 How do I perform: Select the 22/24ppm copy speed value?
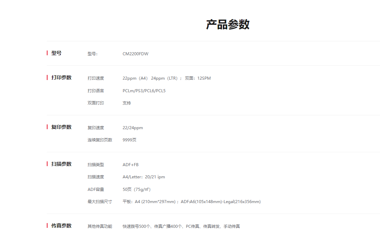click(x=133, y=128)
